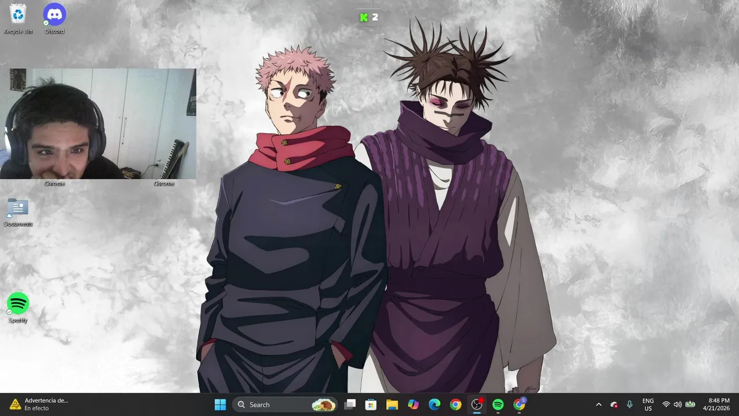Launch Microsoft Store from the taskbar

point(371,404)
